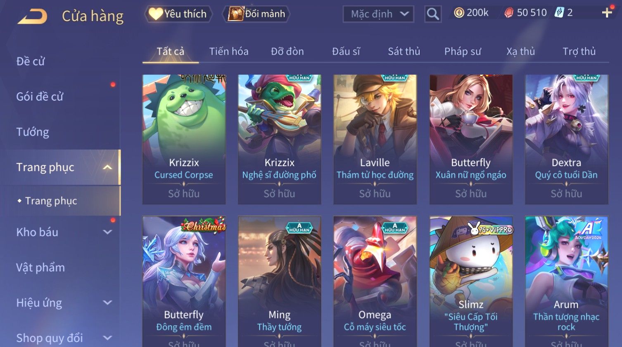Open Gói đề cử in the sidebar
This screenshot has height=347, width=622.
pos(40,96)
